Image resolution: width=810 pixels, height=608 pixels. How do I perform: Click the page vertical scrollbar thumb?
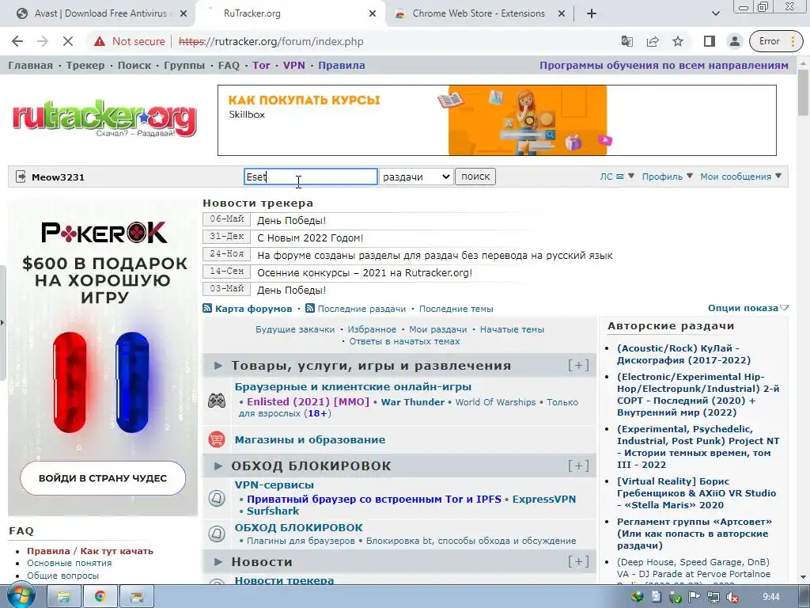(804, 92)
